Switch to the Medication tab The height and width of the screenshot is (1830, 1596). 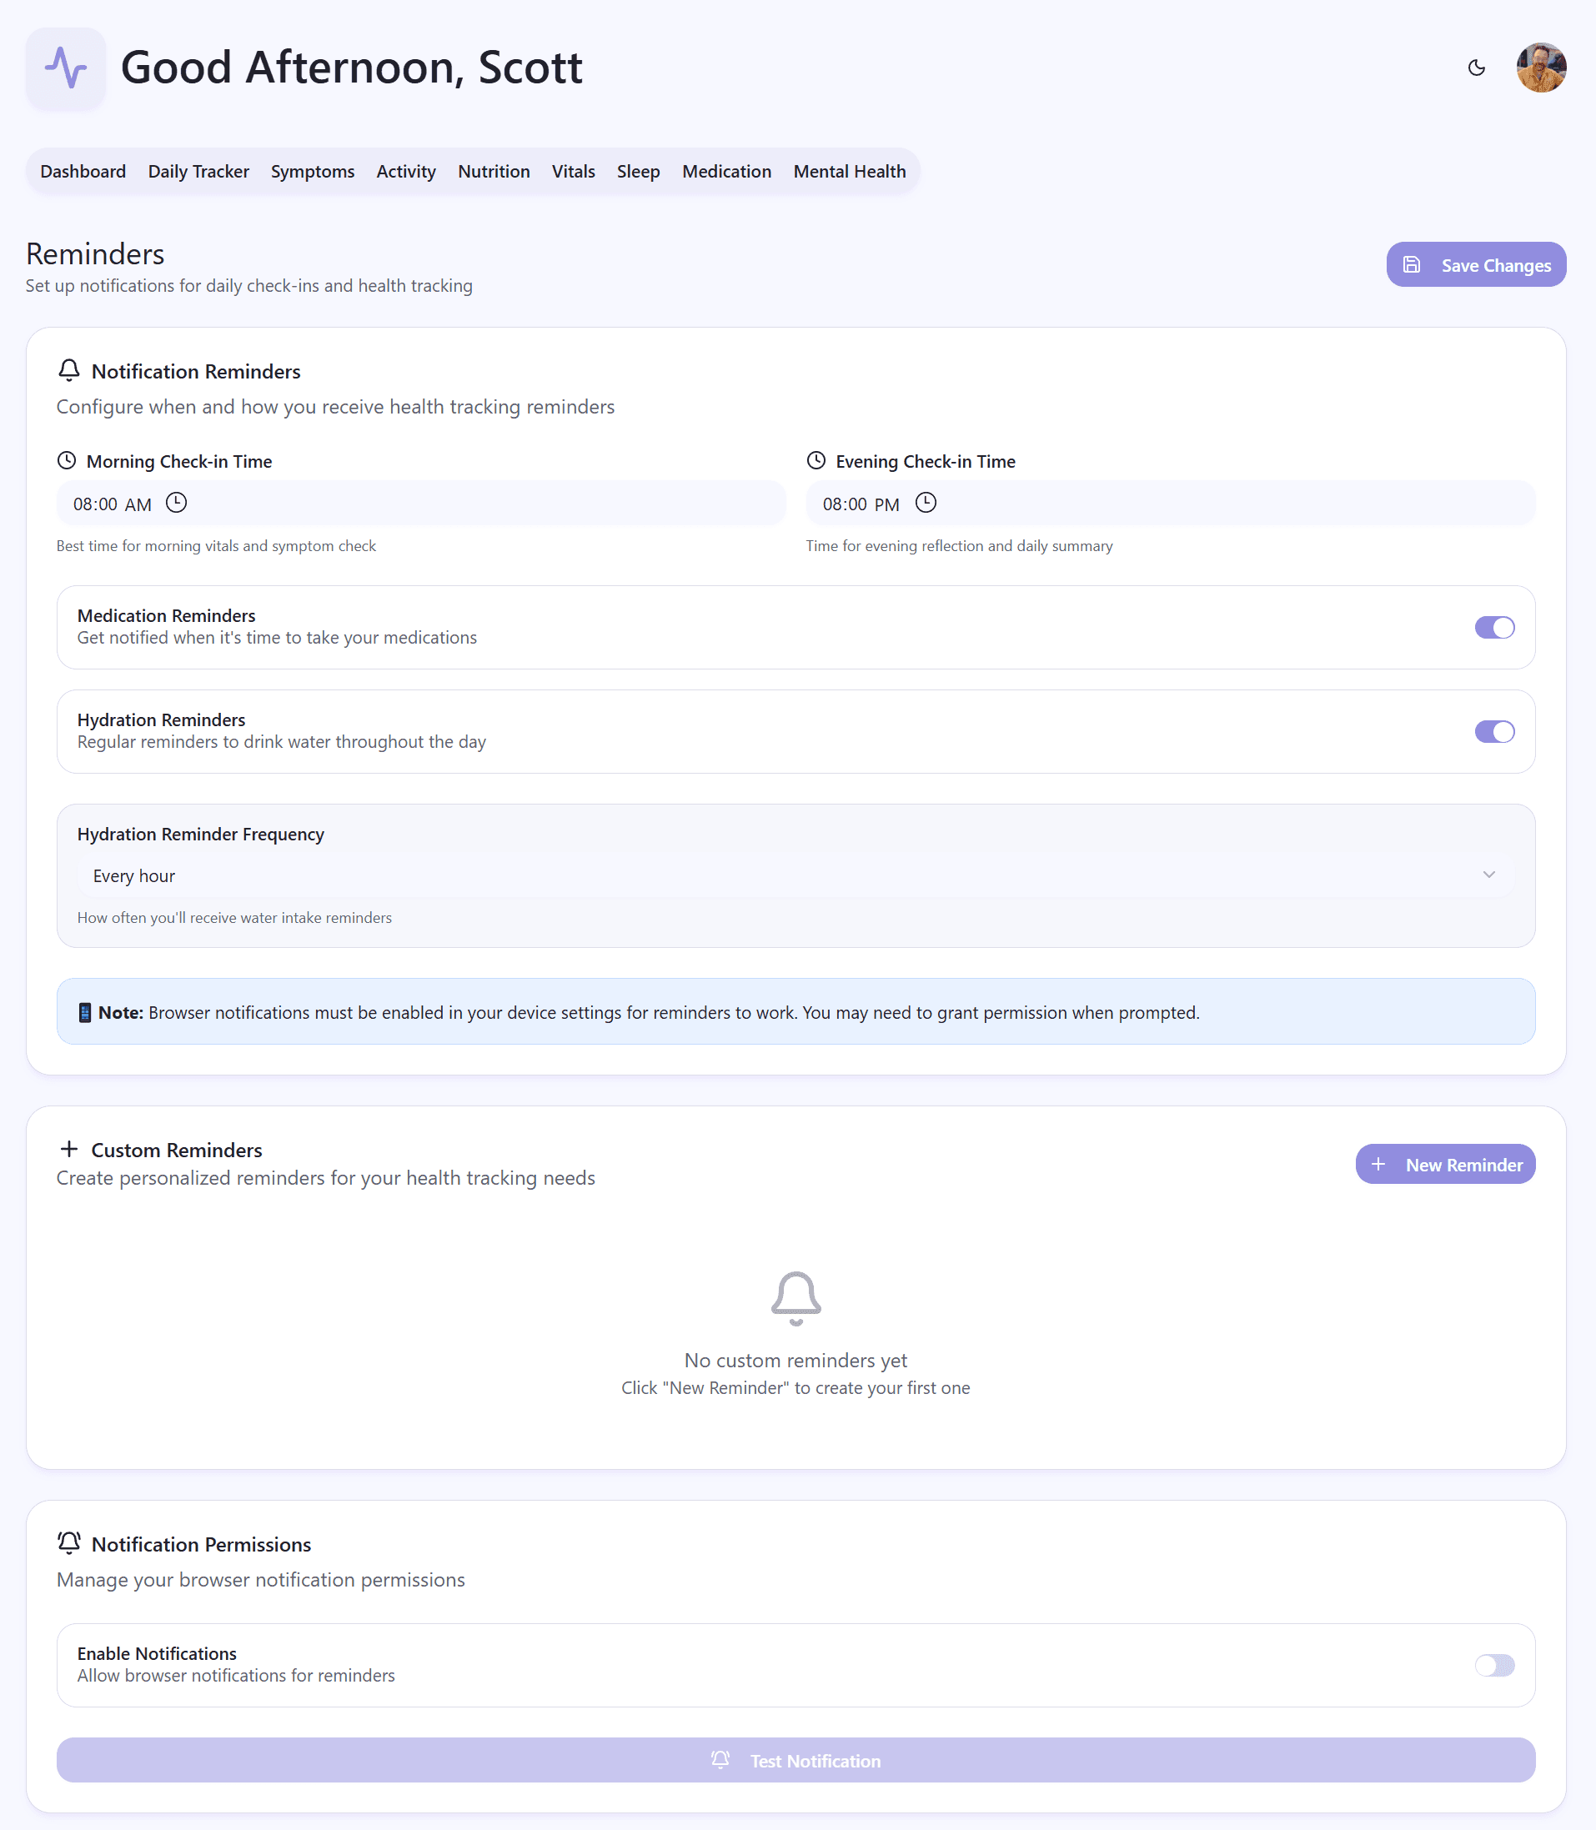[727, 171]
